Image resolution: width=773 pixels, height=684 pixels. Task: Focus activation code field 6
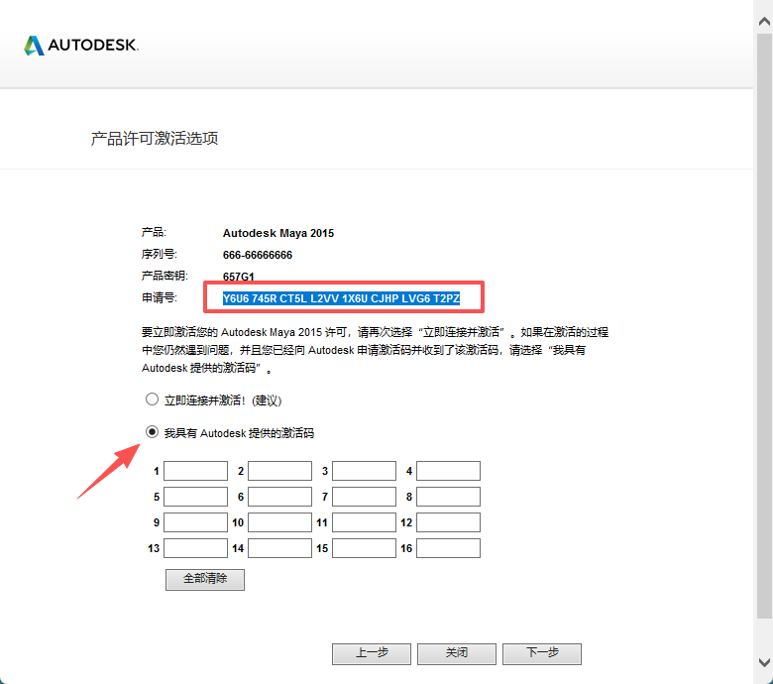coord(280,497)
